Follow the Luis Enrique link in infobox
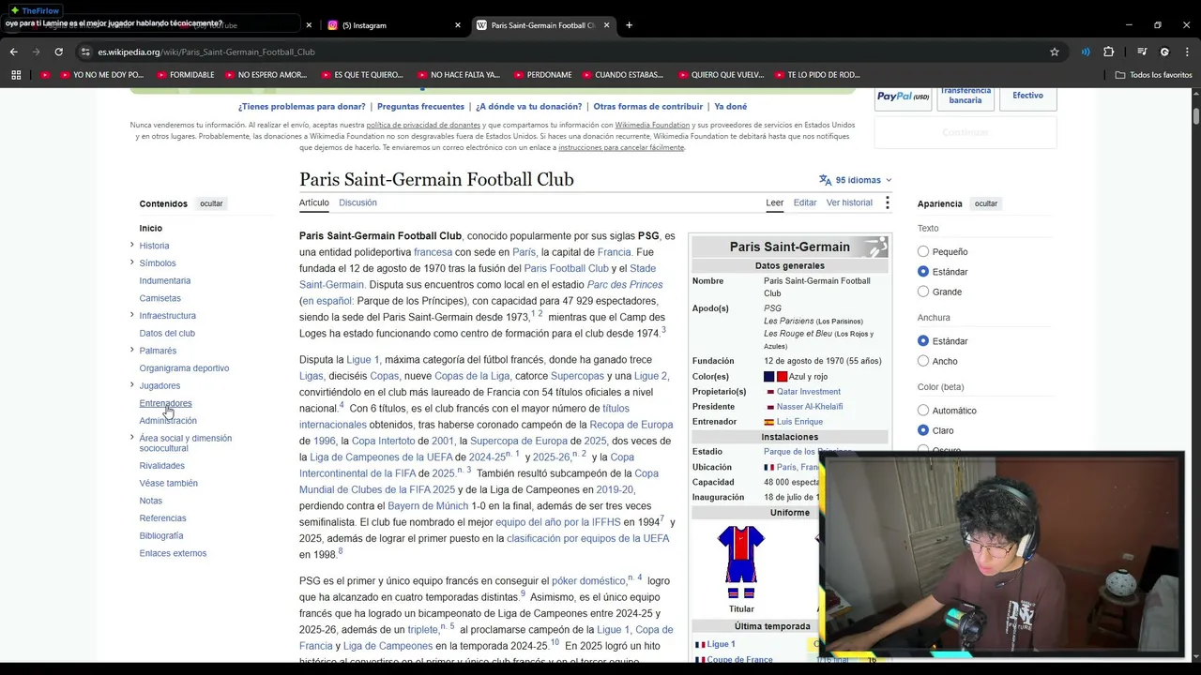 click(x=799, y=422)
